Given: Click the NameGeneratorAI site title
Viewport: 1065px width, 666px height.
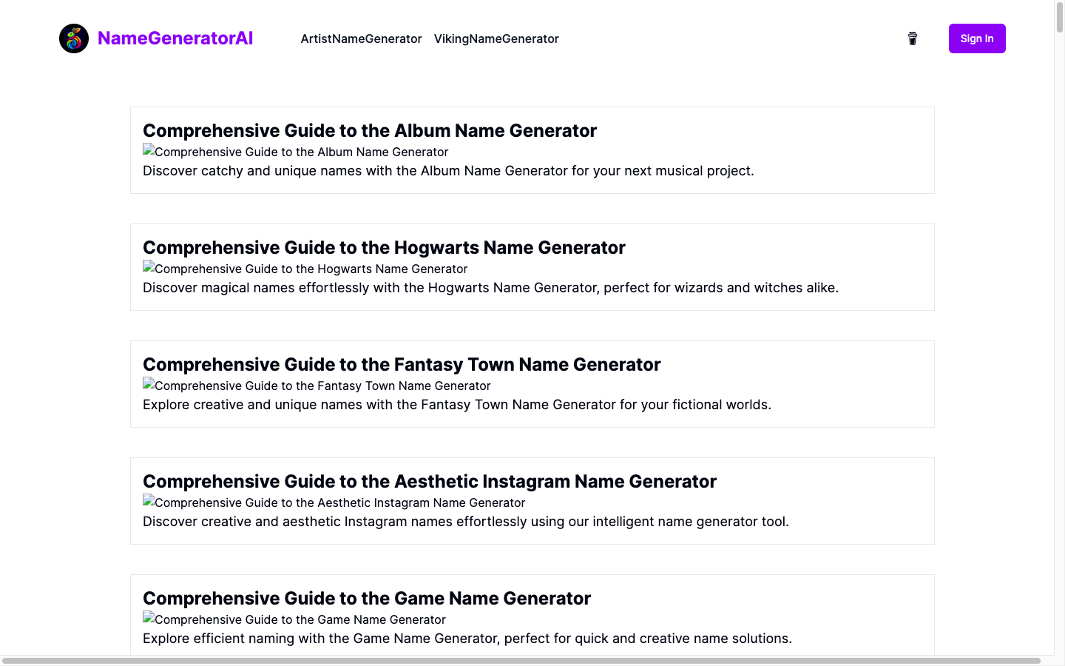Looking at the screenshot, I should click(175, 38).
